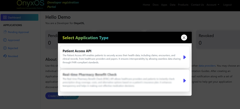The image size is (240, 109).
Task: Select the Patient Access API card title
Action: tap(77, 51)
